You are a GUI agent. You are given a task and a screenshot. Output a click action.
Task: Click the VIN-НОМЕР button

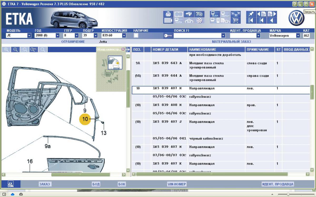point(177,184)
